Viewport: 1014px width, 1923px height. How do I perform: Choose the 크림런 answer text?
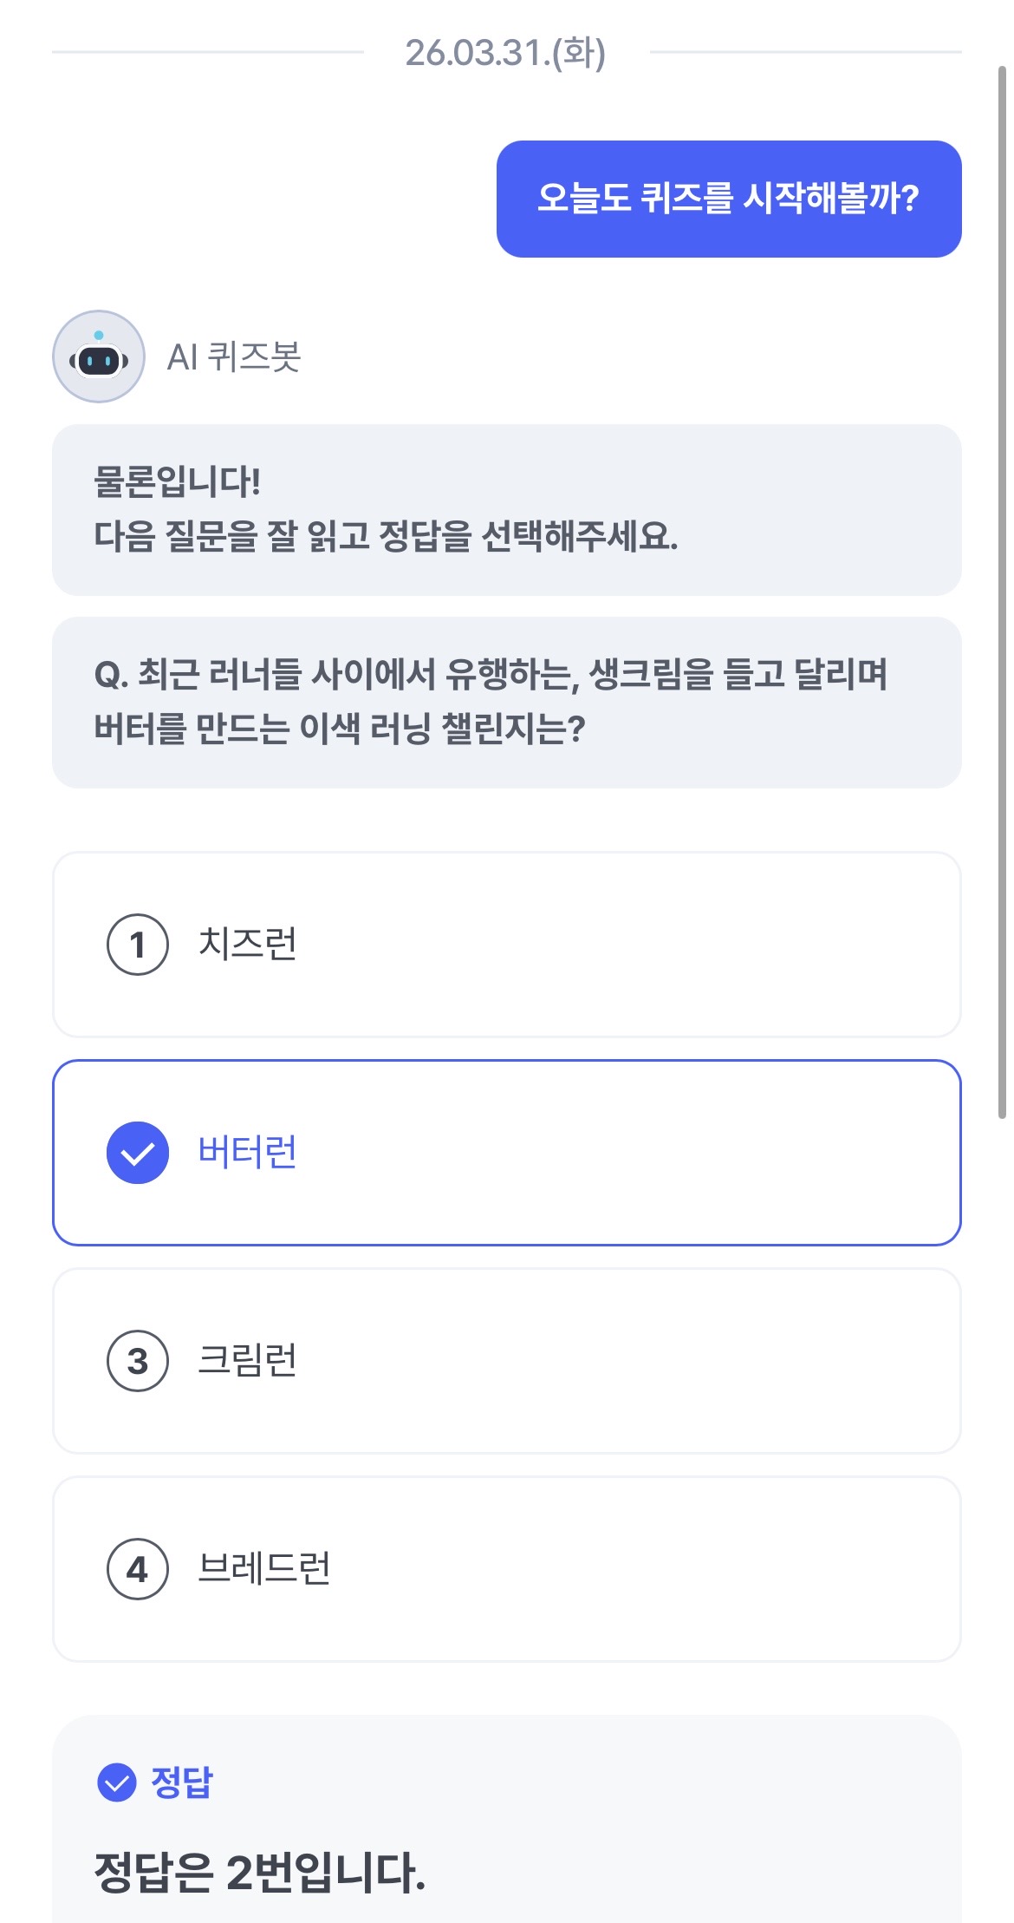click(248, 1360)
